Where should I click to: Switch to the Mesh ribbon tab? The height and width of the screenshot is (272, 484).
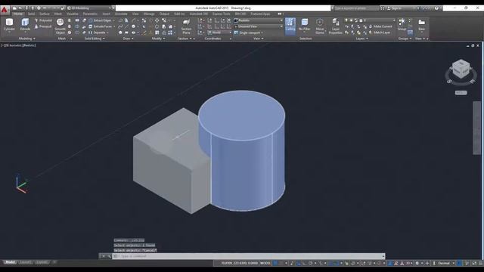(x=58, y=14)
